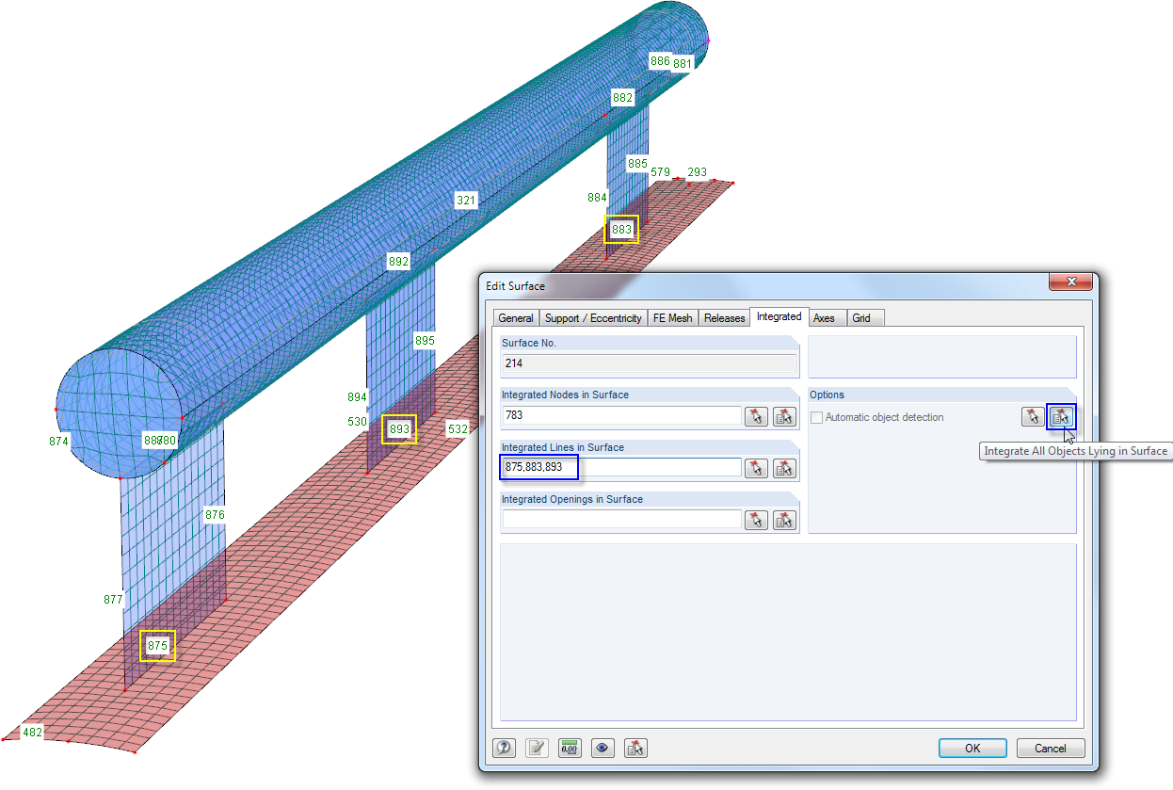Switch to the Axes tab

point(826,317)
